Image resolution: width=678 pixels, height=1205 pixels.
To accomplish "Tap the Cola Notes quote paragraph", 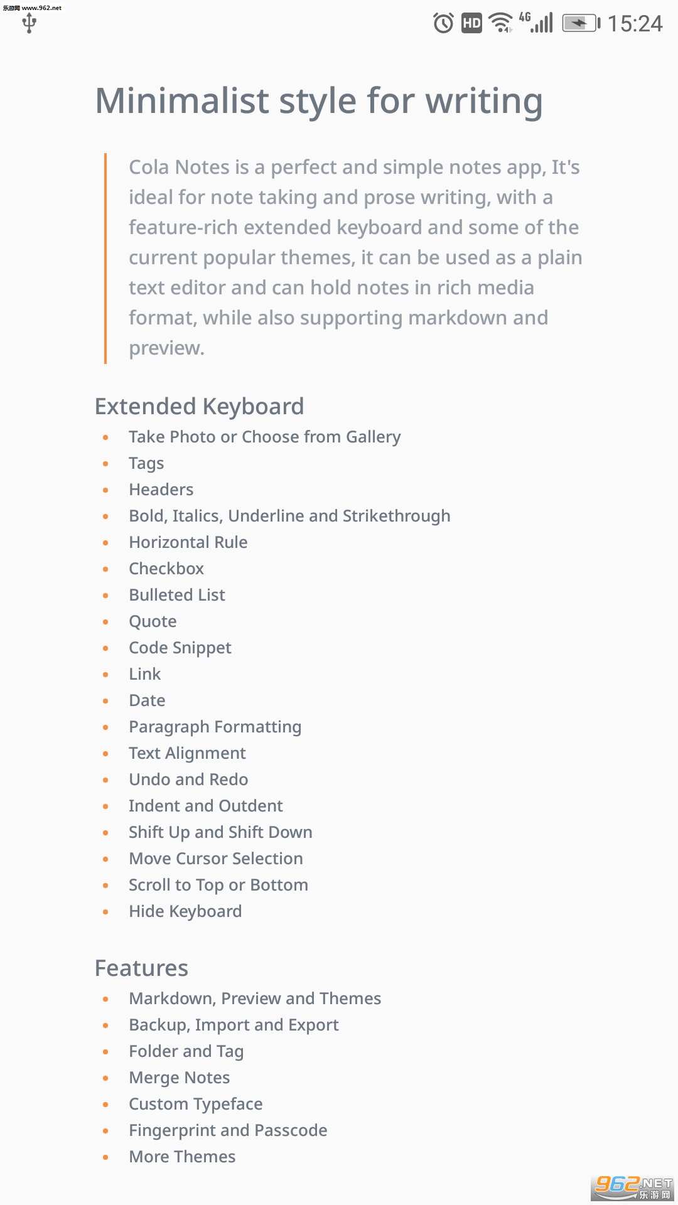I will point(355,257).
